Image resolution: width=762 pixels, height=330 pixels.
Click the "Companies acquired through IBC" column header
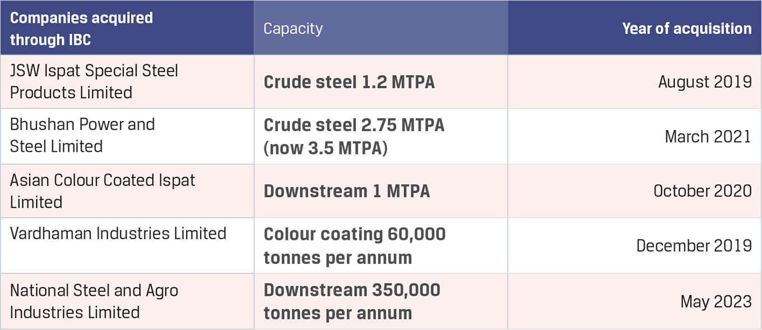(81, 29)
